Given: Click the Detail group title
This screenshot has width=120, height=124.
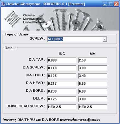Looking at the screenshot, I should pyautogui.click(x=10, y=48).
